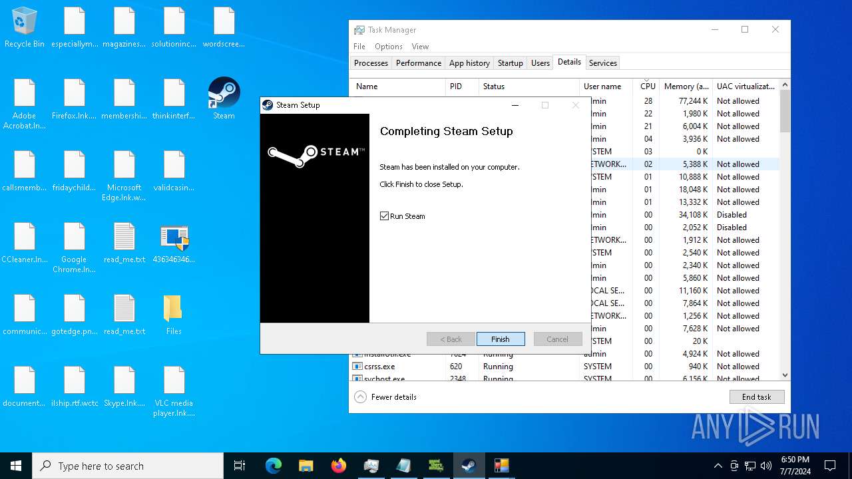Click Finish in Steam Setup

point(501,339)
